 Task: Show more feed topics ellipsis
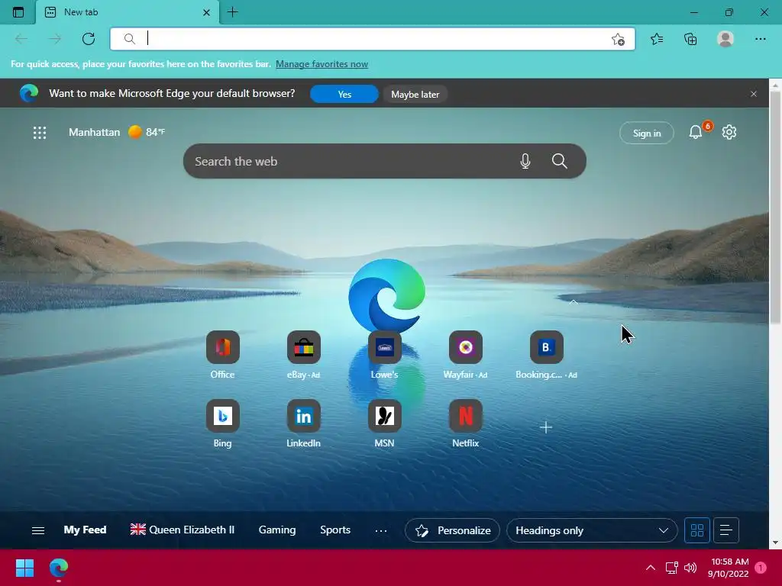coord(381,531)
